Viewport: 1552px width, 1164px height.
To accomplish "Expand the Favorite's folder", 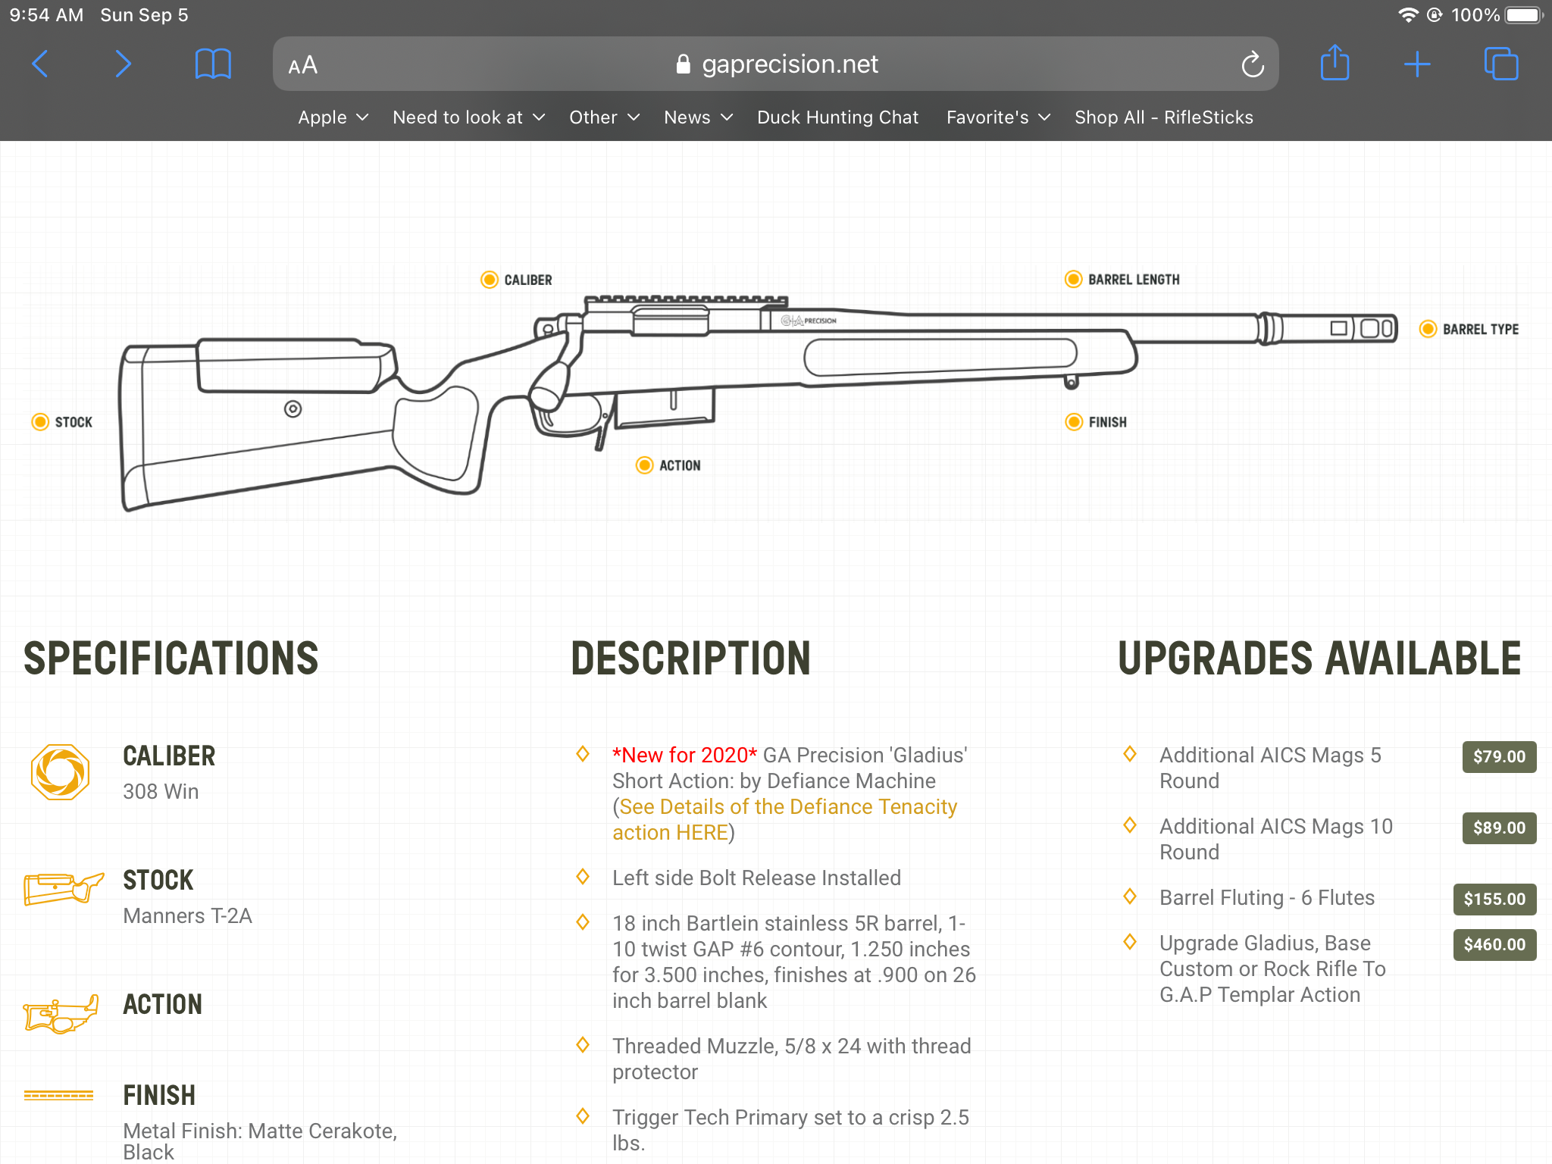I will pyautogui.click(x=998, y=117).
